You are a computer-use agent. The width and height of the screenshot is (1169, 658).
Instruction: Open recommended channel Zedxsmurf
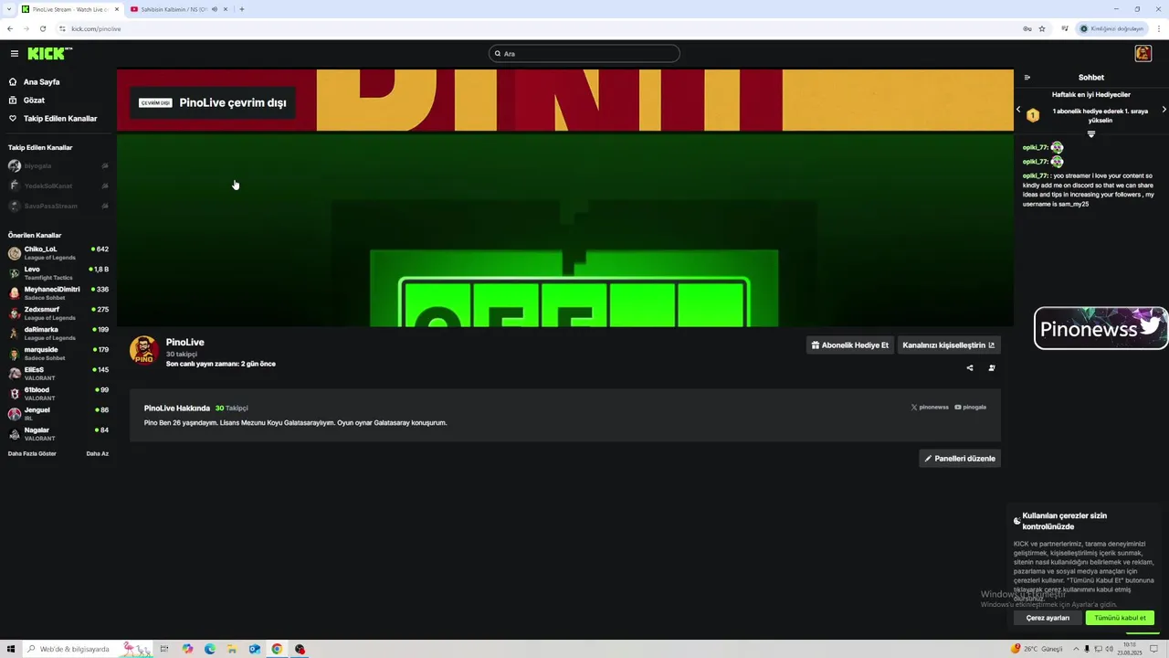coord(58,313)
